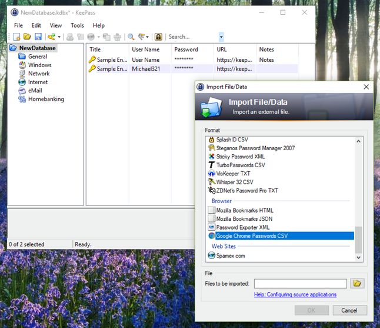The image size is (380, 328).
Task: Click the Find magnifier icon in toolbar
Action: pos(131,37)
